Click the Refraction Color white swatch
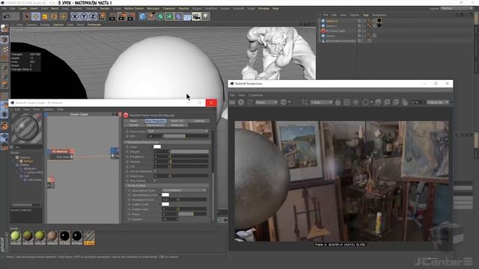 157,146
